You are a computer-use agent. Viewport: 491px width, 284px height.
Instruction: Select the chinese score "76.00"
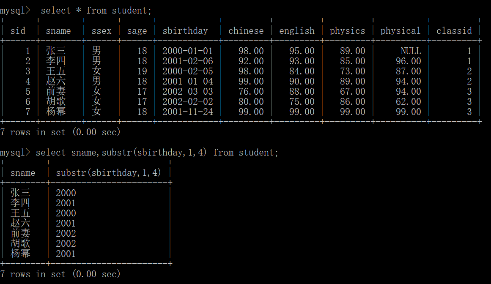click(251, 91)
